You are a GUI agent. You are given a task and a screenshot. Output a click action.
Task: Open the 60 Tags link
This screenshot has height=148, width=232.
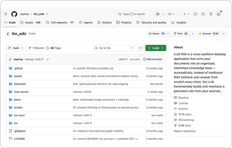coord(54,48)
